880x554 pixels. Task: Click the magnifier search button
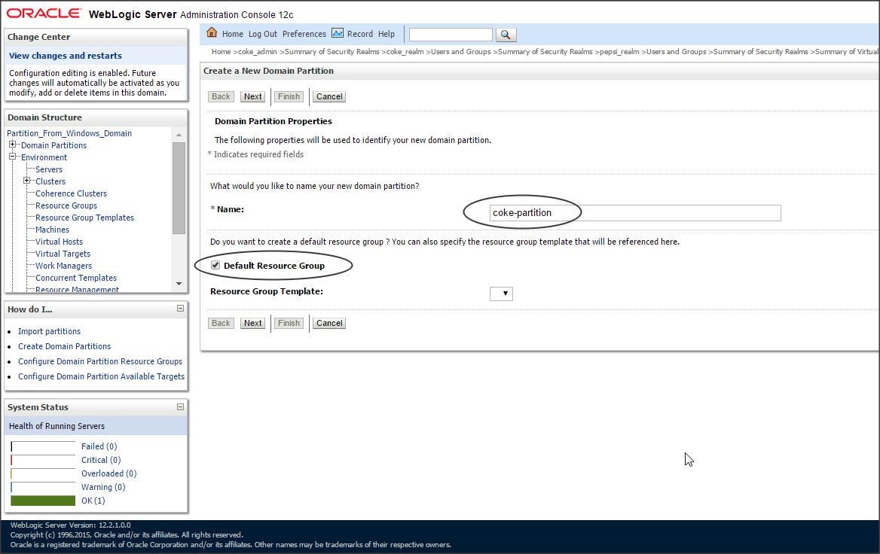(x=506, y=35)
